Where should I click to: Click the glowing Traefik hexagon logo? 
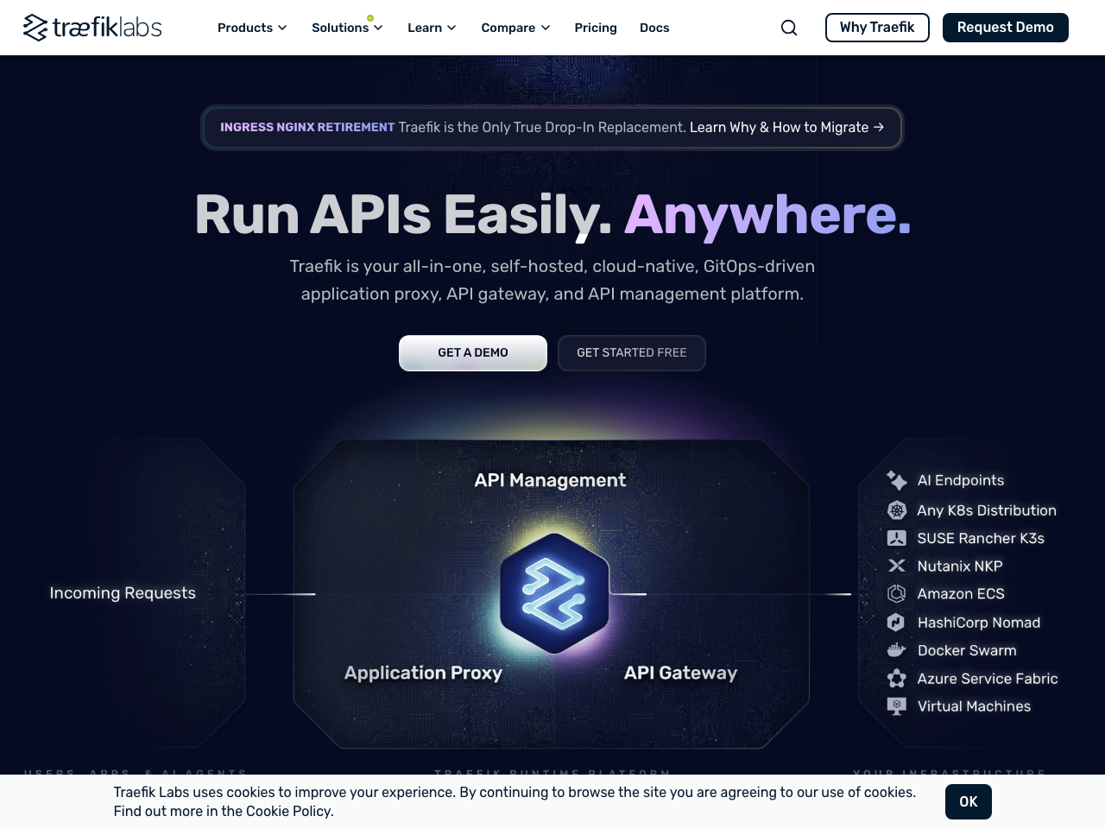pos(553,594)
